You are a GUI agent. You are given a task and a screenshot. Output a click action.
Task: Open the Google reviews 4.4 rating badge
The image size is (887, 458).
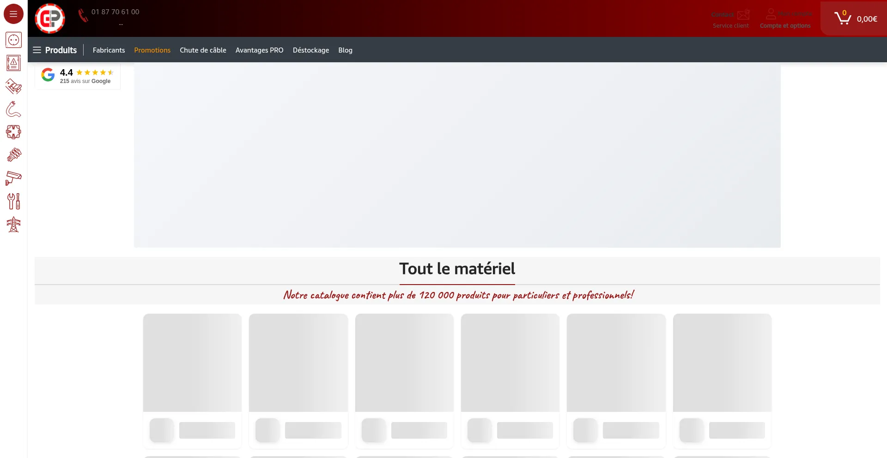tap(77, 76)
